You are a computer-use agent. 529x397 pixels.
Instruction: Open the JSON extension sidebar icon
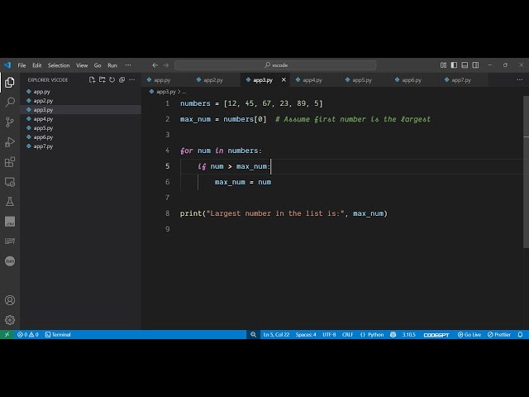(x=10, y=261)
